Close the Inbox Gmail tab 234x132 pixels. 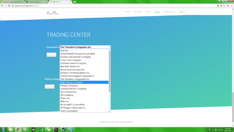23,2
